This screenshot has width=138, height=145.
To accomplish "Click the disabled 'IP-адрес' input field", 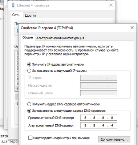I will 98,78.
